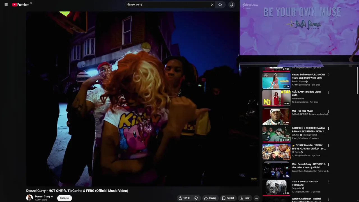Click the Batuflex channel name
This screenshot has height=202, width=359.
tap(296, 135)
